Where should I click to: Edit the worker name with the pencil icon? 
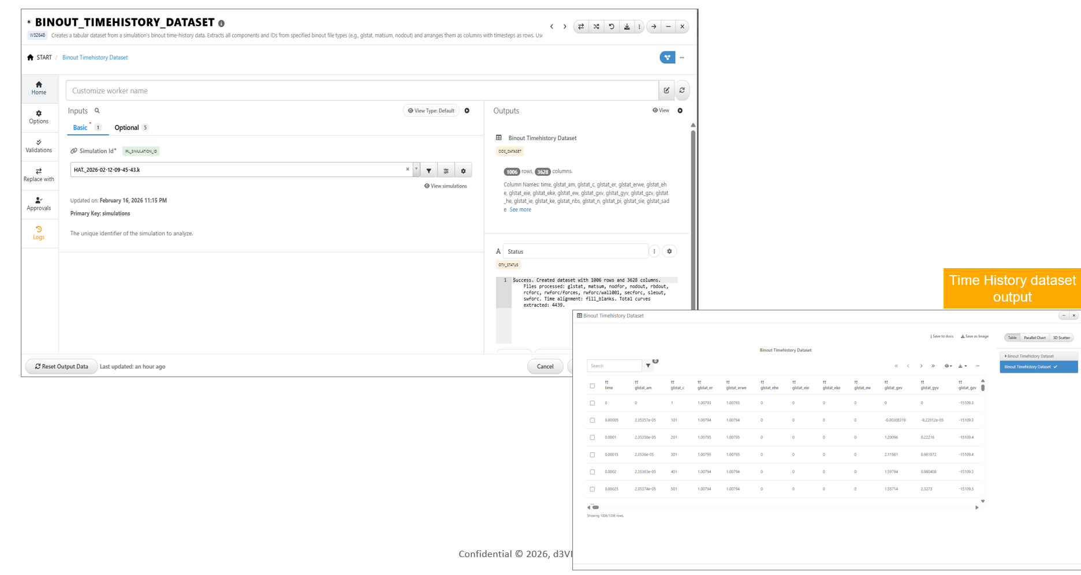(x=666, y=91)
